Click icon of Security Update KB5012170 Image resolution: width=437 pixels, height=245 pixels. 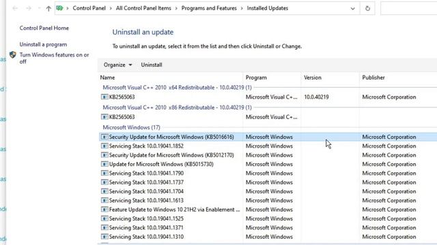104,155
